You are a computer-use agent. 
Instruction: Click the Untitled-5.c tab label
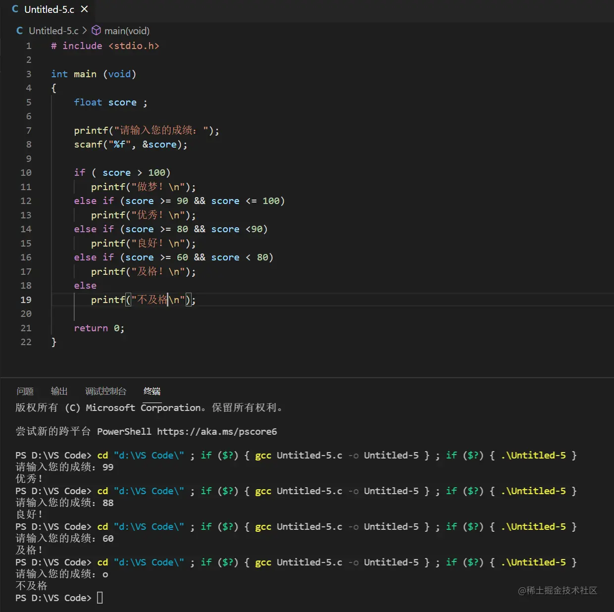point(50,8)
